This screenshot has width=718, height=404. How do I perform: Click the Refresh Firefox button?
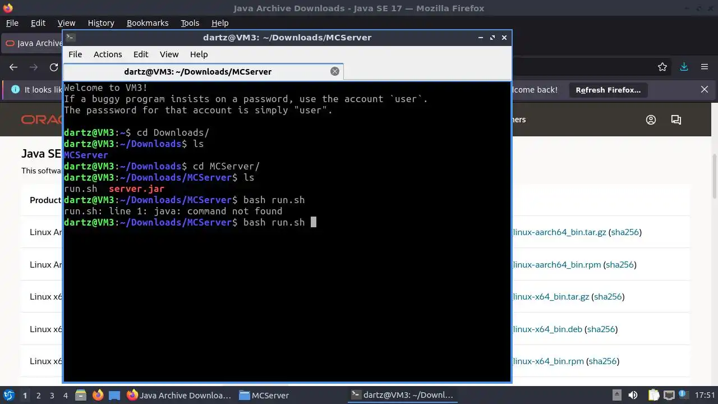[608, 90]
